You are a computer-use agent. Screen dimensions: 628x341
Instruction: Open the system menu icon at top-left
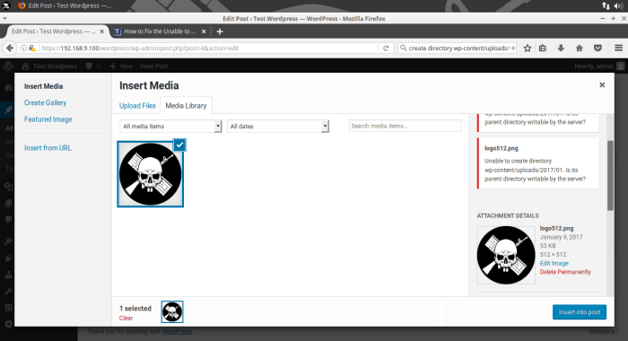pyautogui.click(x=6, y=5)
